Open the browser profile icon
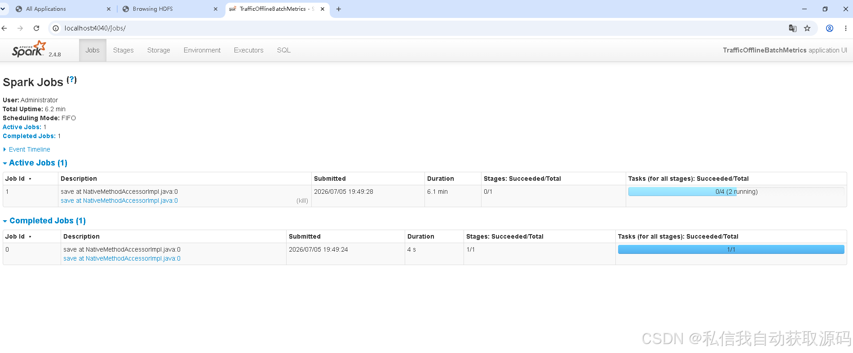 [x=830, y=28]
